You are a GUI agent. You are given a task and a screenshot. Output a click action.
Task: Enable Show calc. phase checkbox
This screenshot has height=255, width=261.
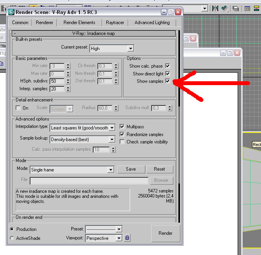[x=168, y=66]
